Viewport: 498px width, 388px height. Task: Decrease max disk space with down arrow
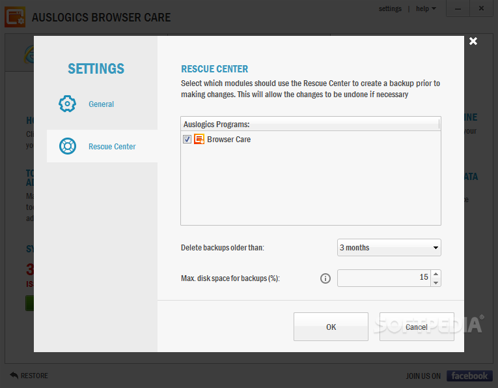pos(436,282)
